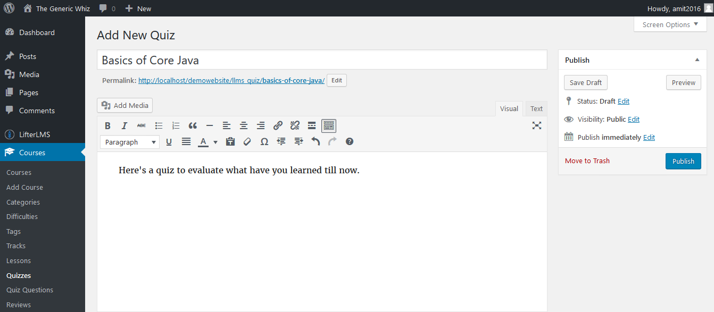Image resolution: width=714 pixels, height=312 pixels.
Task: Open Screen Options
Action: [x=670, y=24]
